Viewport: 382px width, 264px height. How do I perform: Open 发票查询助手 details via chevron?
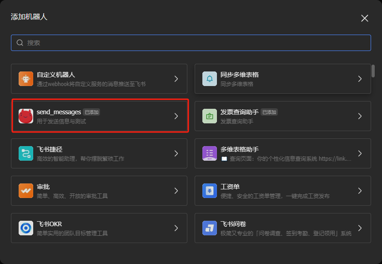click(x=360, y=116)
